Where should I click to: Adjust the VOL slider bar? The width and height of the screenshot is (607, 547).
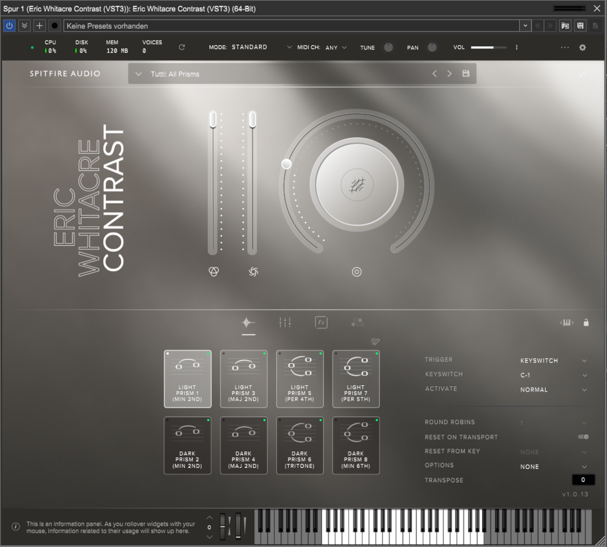pyautogui.click(x=489, y=47)
